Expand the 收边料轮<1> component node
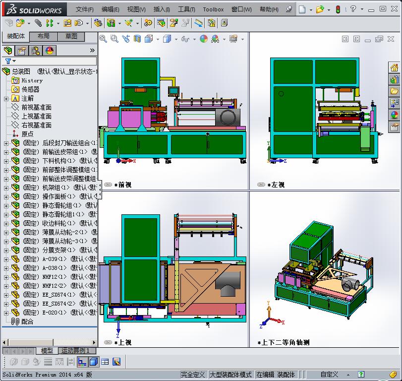402x381 pixels. (x=6, y=224)
